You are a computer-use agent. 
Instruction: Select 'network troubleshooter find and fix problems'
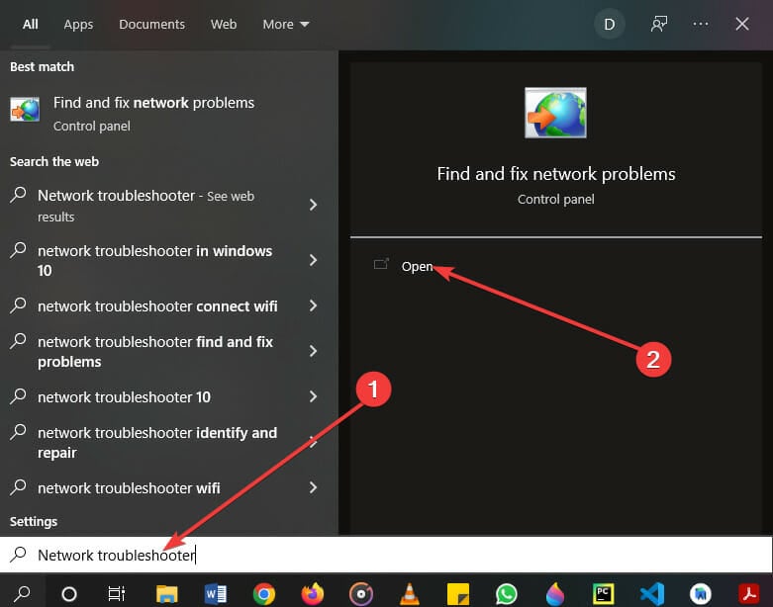tap(169, 352)
